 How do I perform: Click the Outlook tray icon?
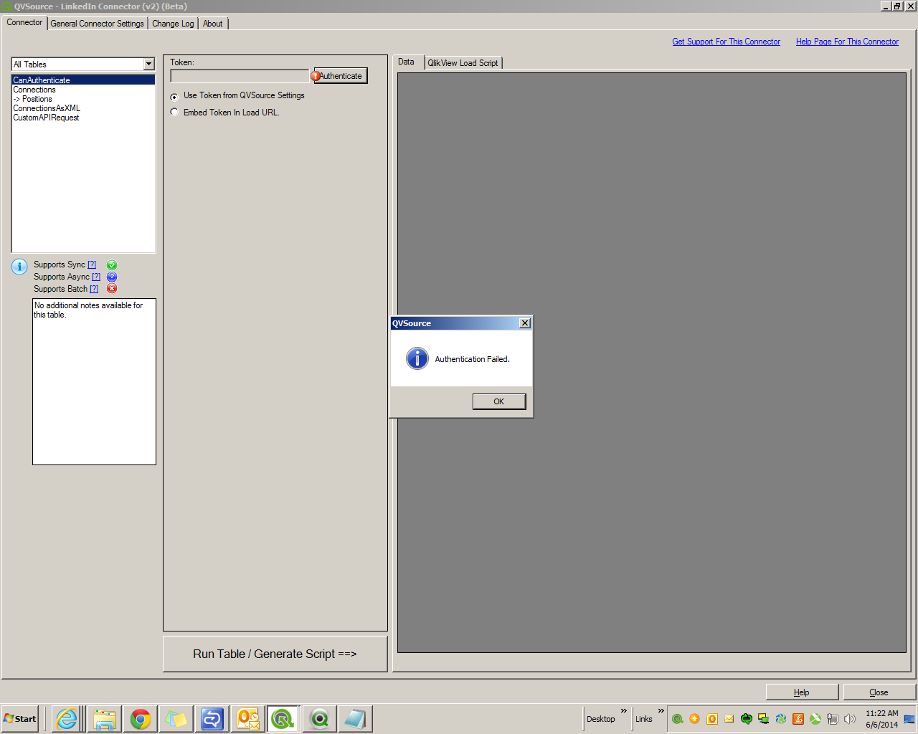click(712, 719)
